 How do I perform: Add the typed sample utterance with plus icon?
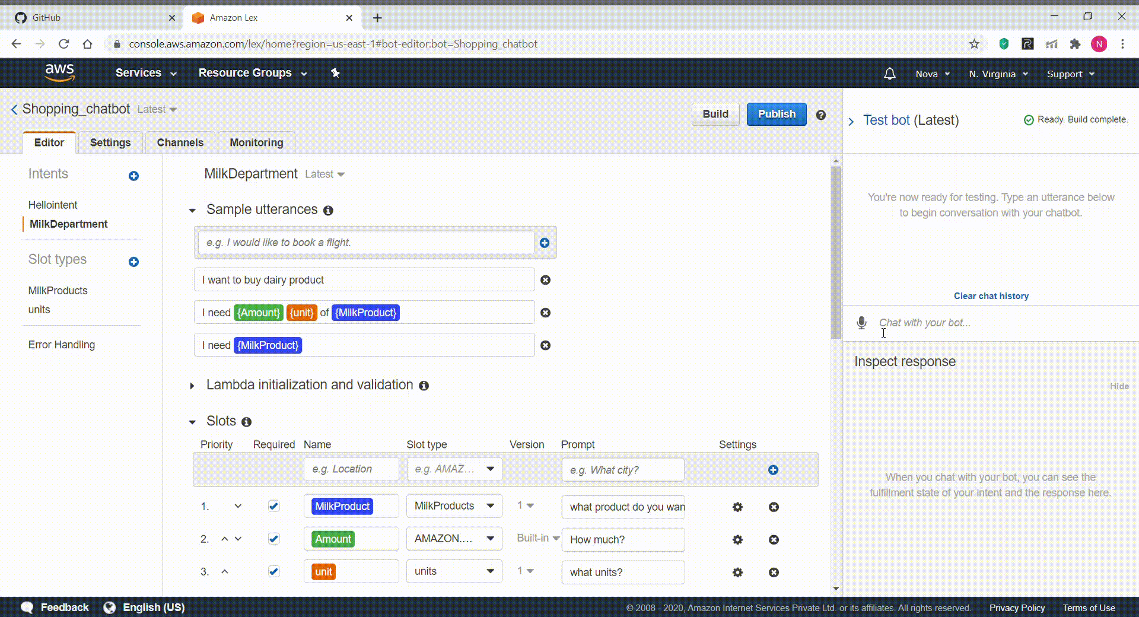tap(545, 243)
